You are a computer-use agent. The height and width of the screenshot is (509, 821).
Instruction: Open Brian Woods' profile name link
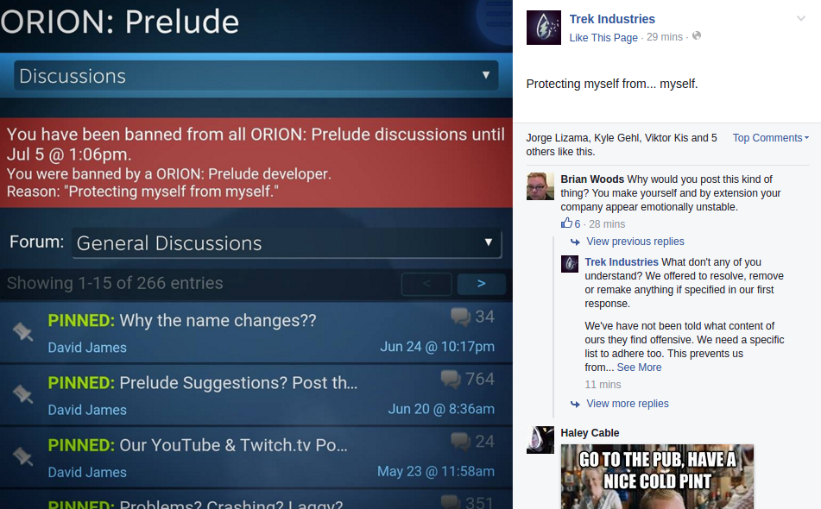pyautogui.click(x=592, y=179)
